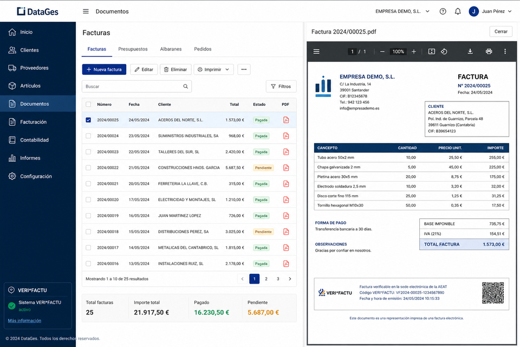Open the notifications bell

[458, 11]
